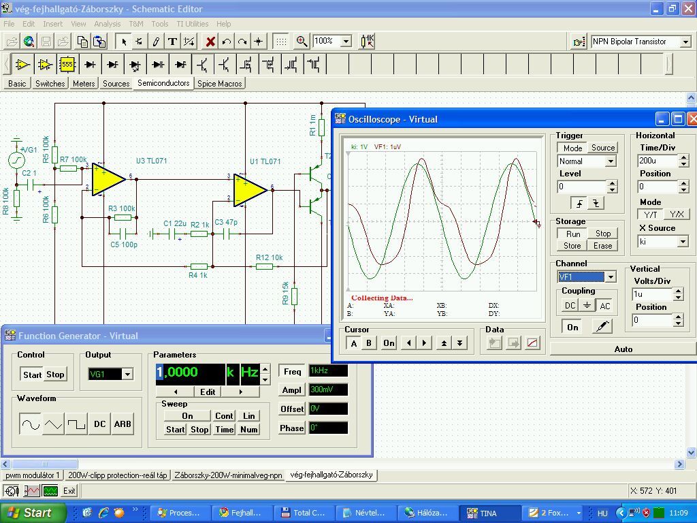This screenshot has width=697, height=523.
Task: Redo the last action
Action: tap(243, 42)
